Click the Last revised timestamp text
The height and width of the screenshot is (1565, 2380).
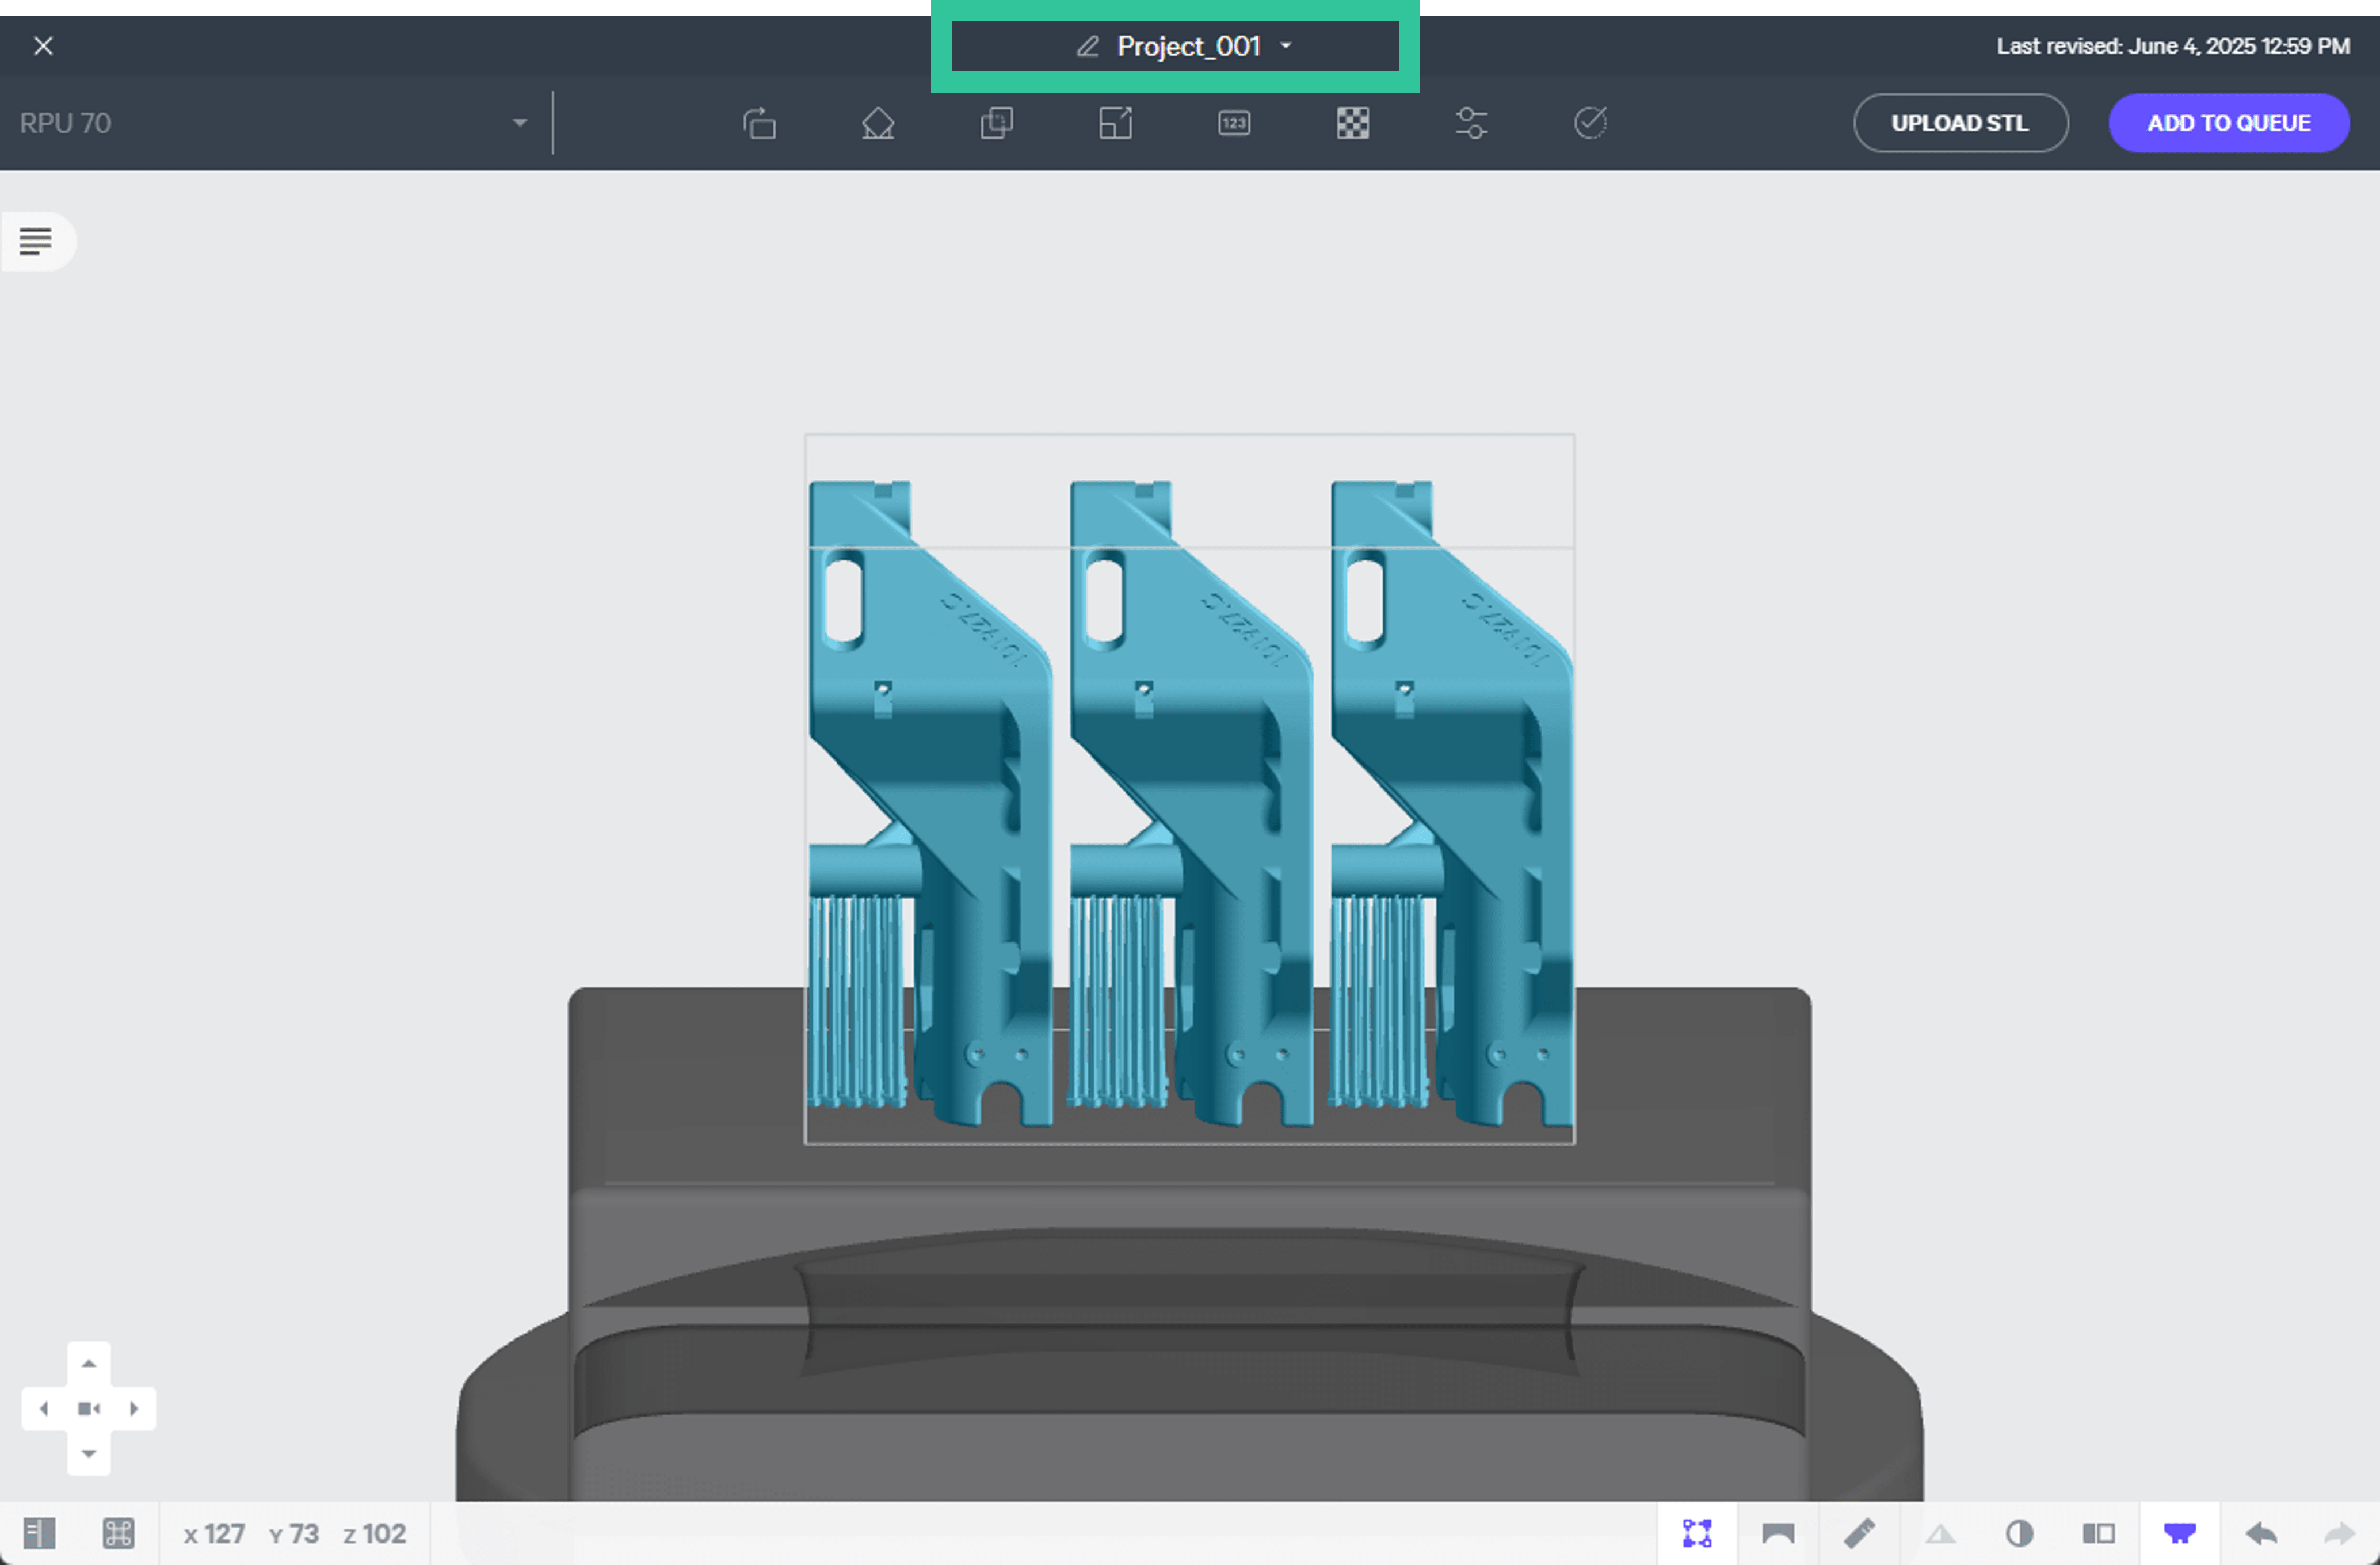(x=2173, y=46)
